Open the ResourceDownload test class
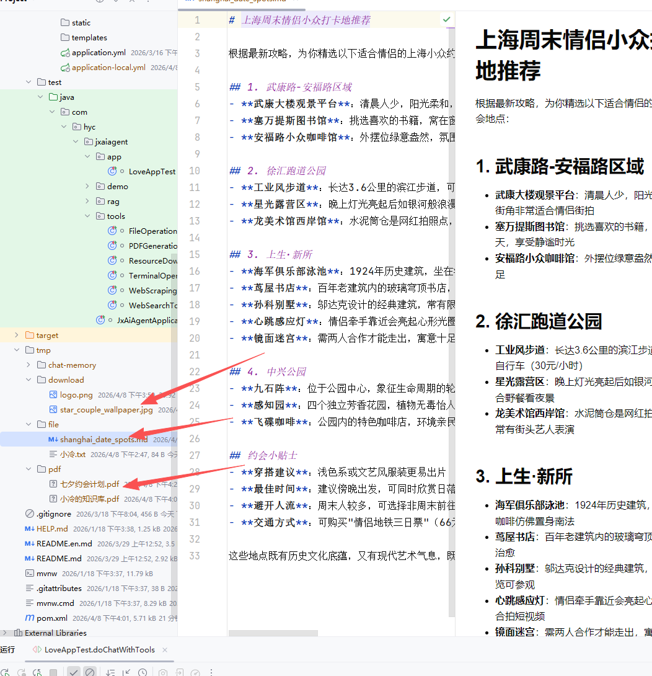 [152, 261]
